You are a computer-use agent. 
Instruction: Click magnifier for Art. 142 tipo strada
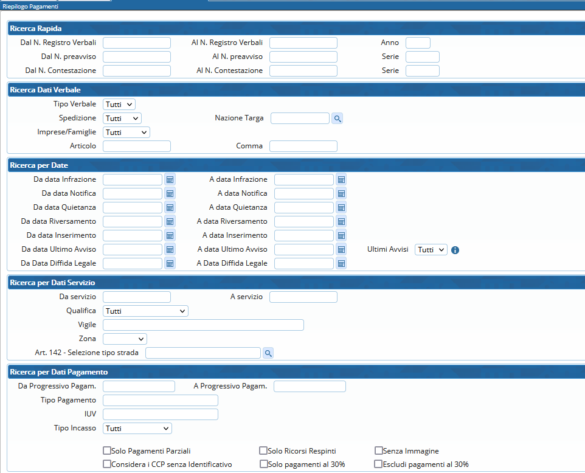[x=268, y=353]
